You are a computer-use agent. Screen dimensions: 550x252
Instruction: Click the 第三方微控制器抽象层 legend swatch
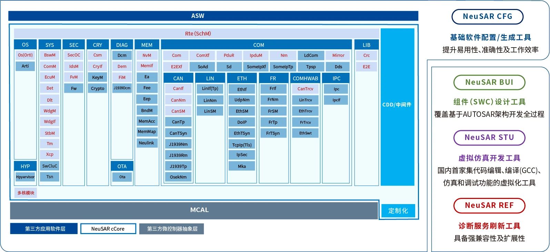coord(171,229)
